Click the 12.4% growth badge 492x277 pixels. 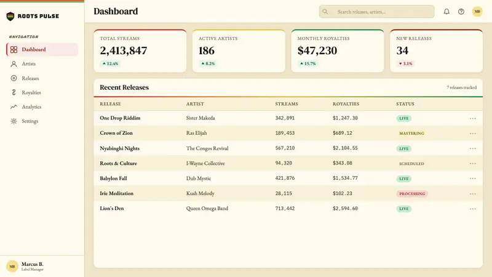[x=110, y=63]
